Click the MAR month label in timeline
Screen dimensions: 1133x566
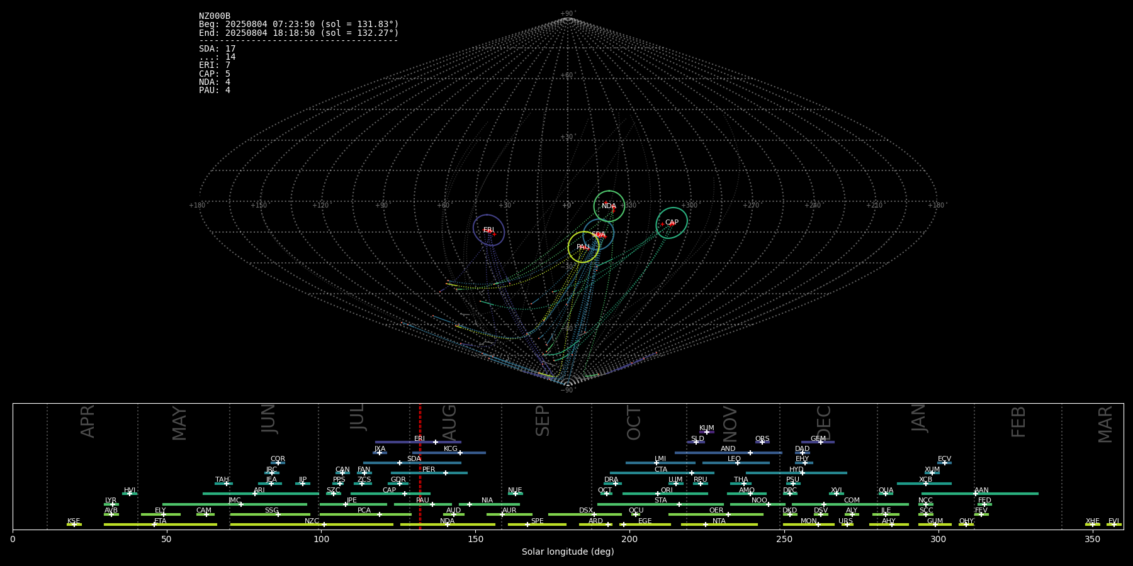click(x=1105, y=424)
